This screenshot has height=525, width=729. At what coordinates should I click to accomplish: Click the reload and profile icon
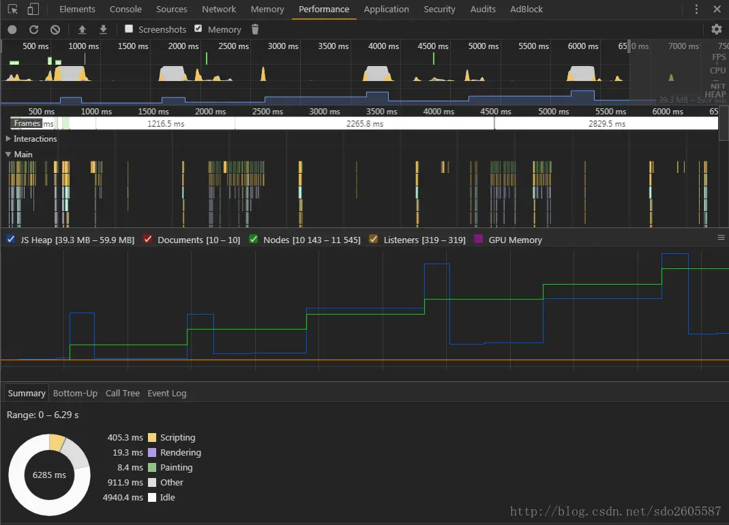coord(33,29)
